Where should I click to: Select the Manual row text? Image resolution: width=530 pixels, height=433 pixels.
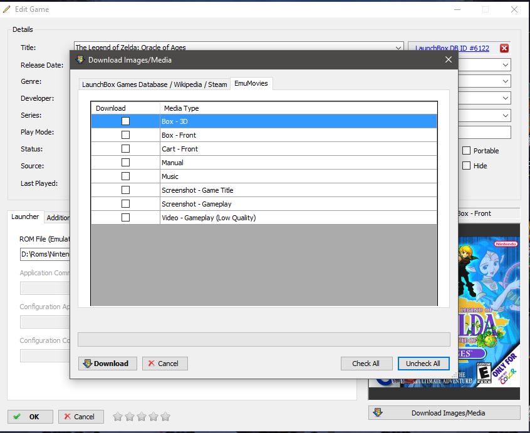pyautogui.click(x=172, y=163)
